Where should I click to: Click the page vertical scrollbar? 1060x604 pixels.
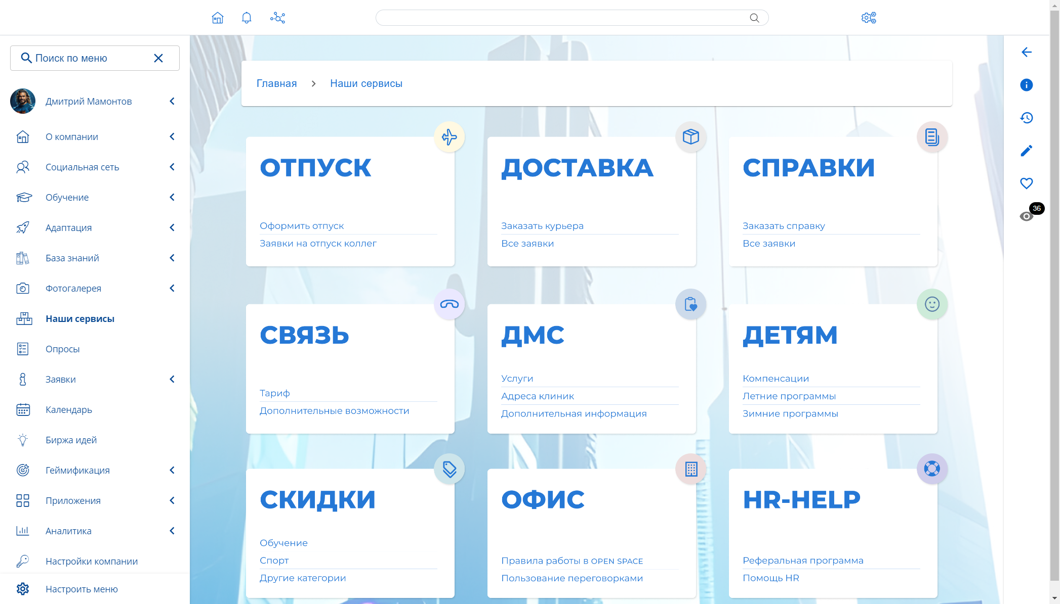[x=1054, y=303]
